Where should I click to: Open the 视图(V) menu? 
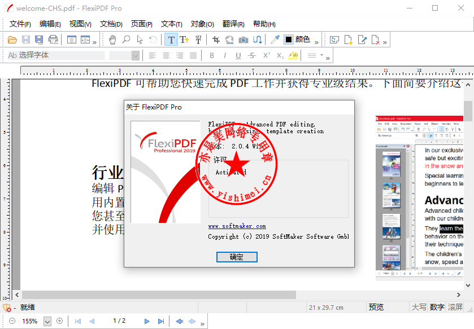coord(80,24)
